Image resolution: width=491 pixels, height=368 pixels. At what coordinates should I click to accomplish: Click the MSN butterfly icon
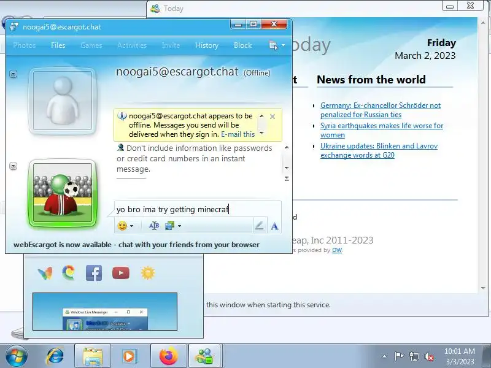point(45,273)
